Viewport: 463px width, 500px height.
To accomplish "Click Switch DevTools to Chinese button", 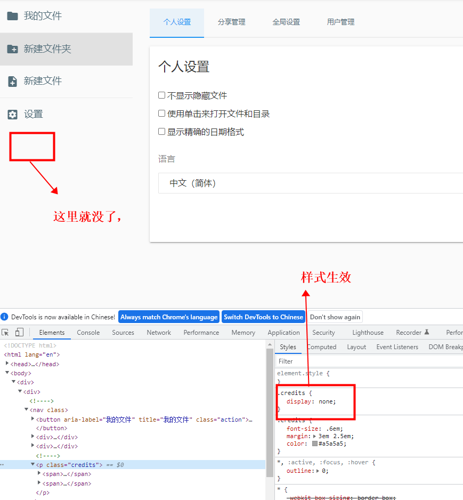I will [x=263, y=316].
